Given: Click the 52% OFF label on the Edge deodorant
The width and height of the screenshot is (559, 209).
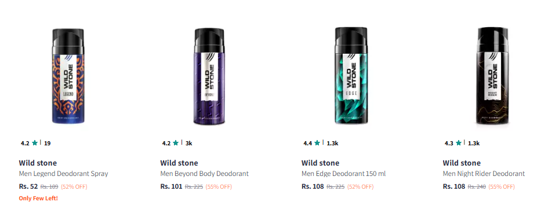Looking at the screenshot, I should pos(361,186).
